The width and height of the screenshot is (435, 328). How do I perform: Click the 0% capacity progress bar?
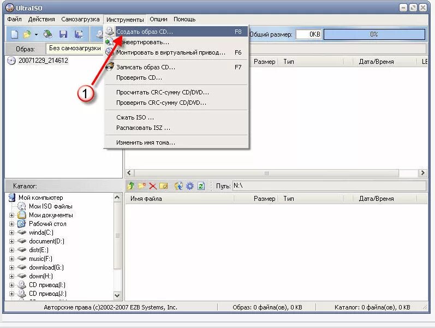374,34
